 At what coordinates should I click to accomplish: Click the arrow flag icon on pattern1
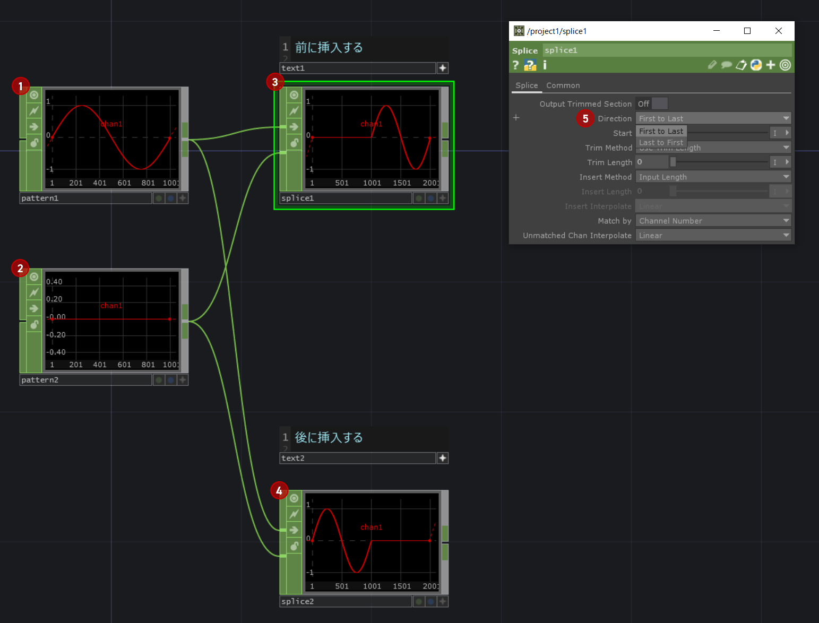point(34,126)
